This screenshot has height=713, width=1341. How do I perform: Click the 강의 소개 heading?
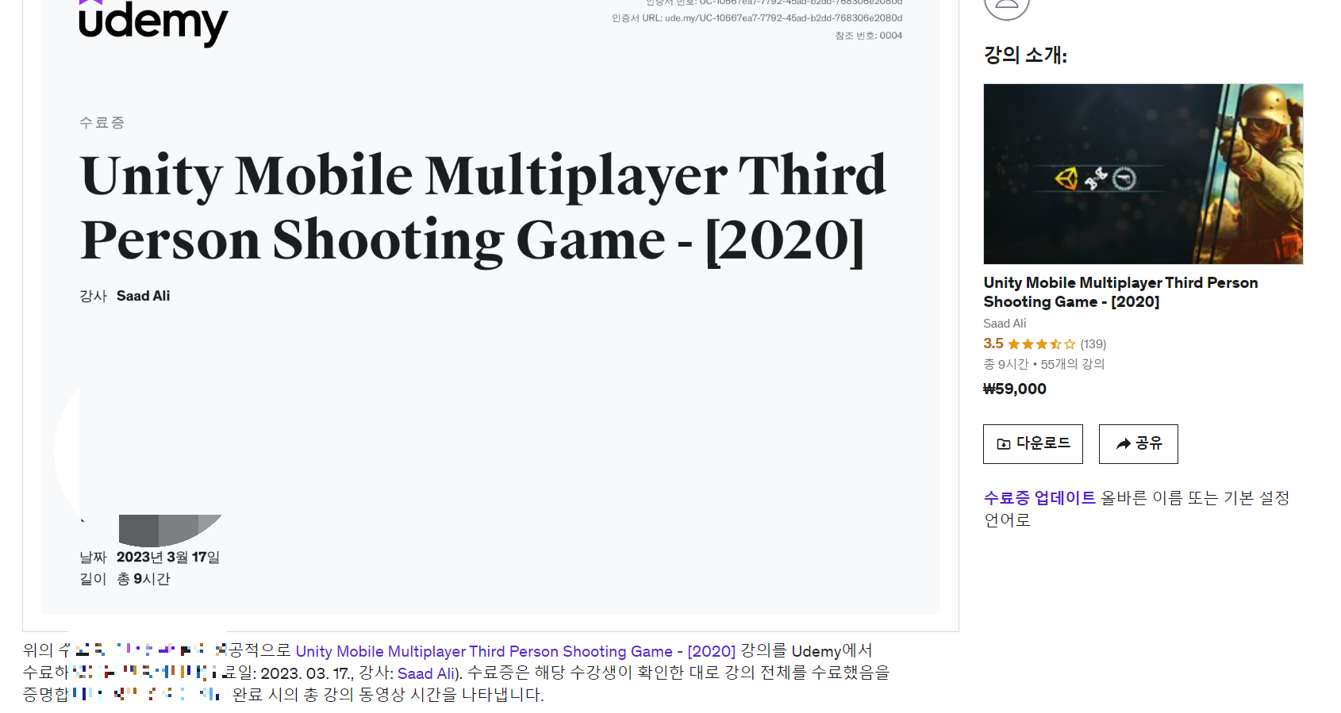1025,55
